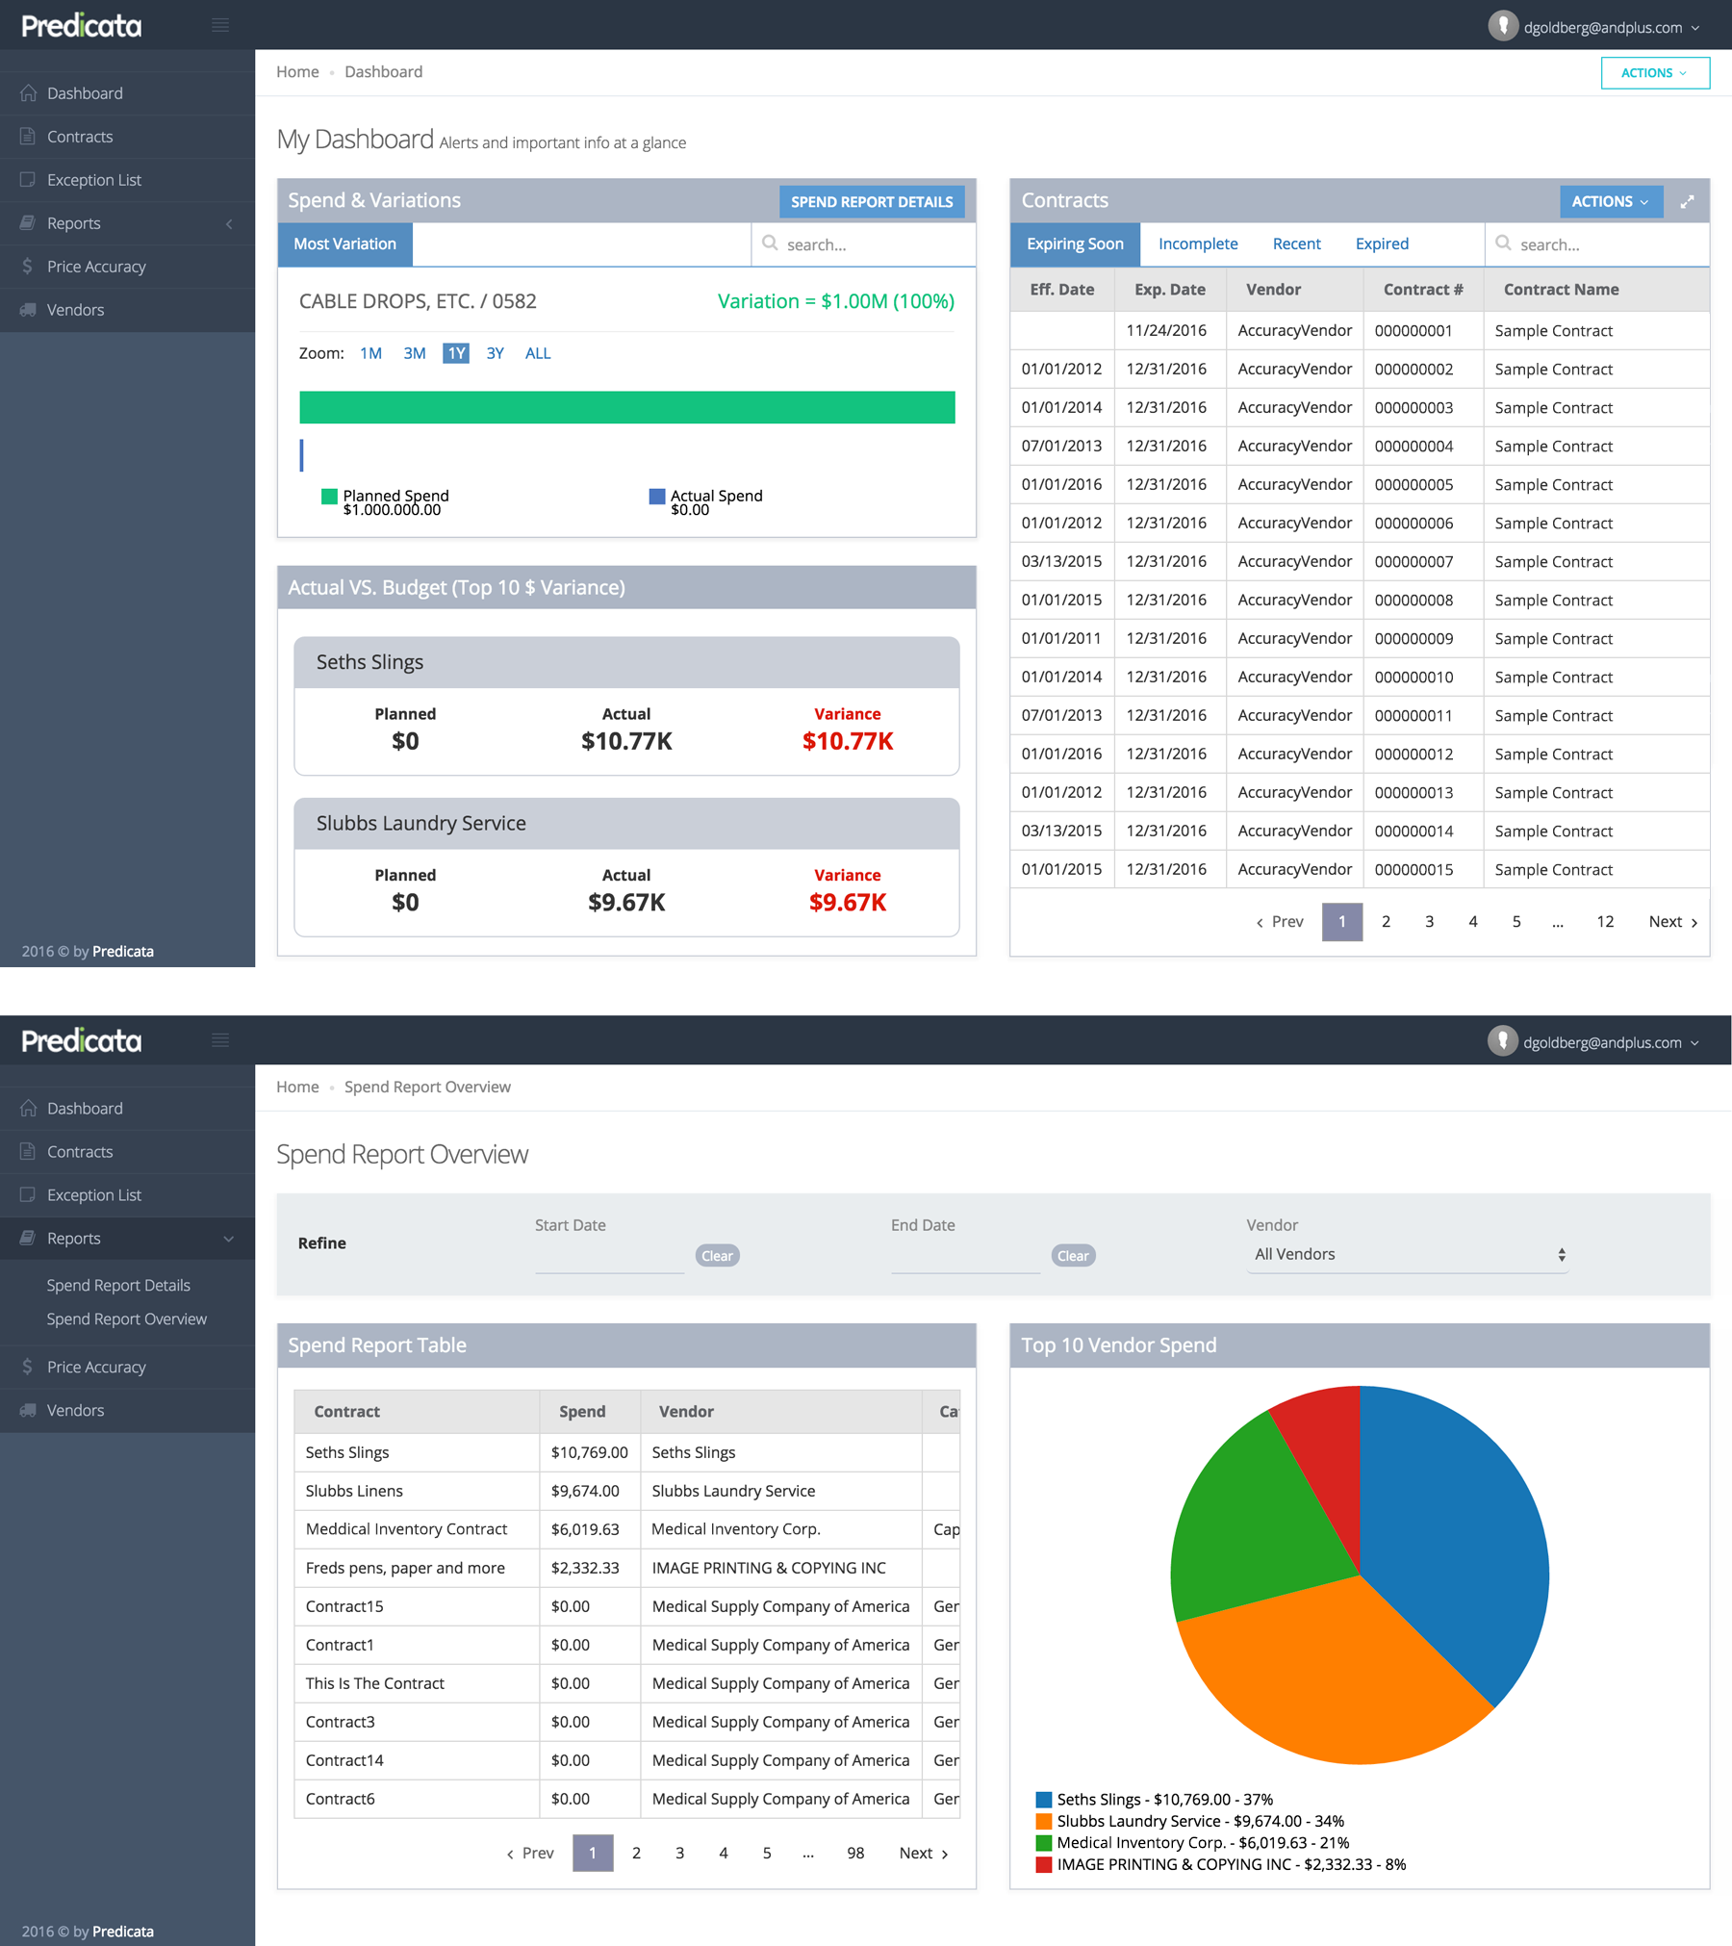Select the Expiring Soon tab
Image resolution: width=1732 pixels, height=1946 pixels.
tap(1075, 244)
